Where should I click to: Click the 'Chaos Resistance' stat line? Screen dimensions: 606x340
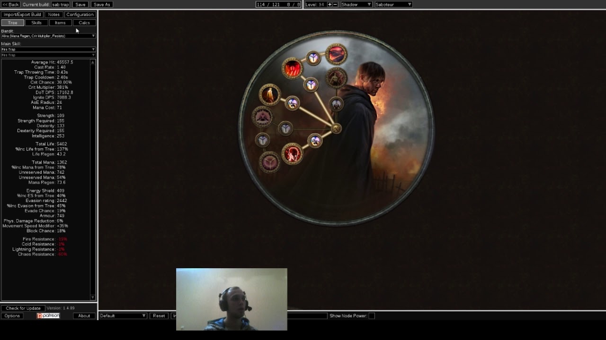(43, 254)
